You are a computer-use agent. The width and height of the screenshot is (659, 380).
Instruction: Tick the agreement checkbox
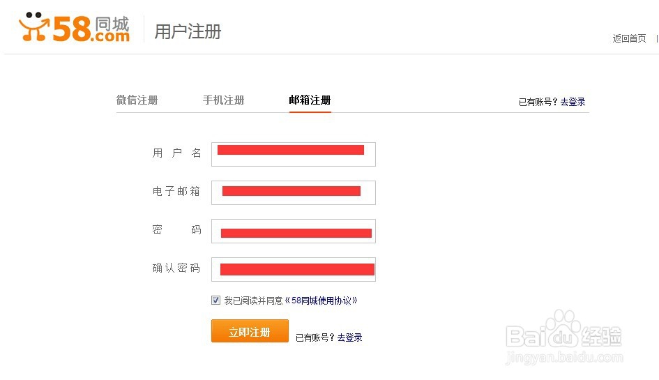[x=215, y=300]
